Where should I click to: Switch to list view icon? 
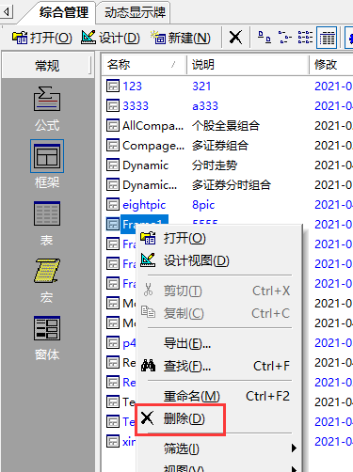[x=305, y=38]
